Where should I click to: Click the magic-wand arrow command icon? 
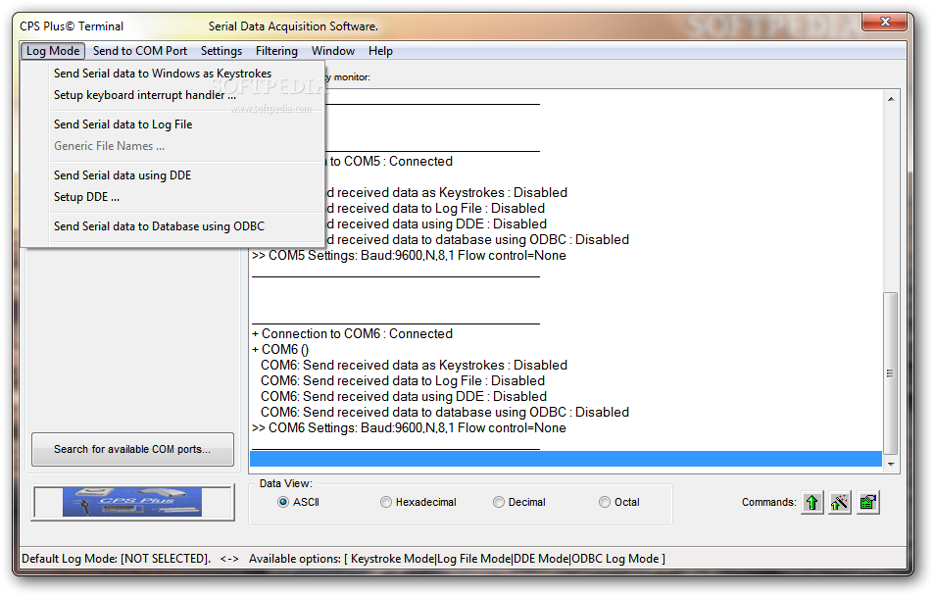coord(840,503)
